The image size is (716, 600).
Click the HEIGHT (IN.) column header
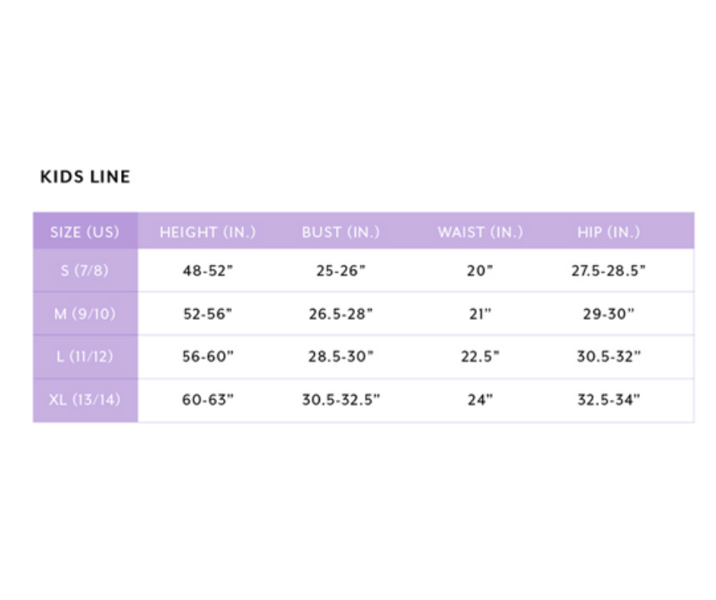coord(207,232)
